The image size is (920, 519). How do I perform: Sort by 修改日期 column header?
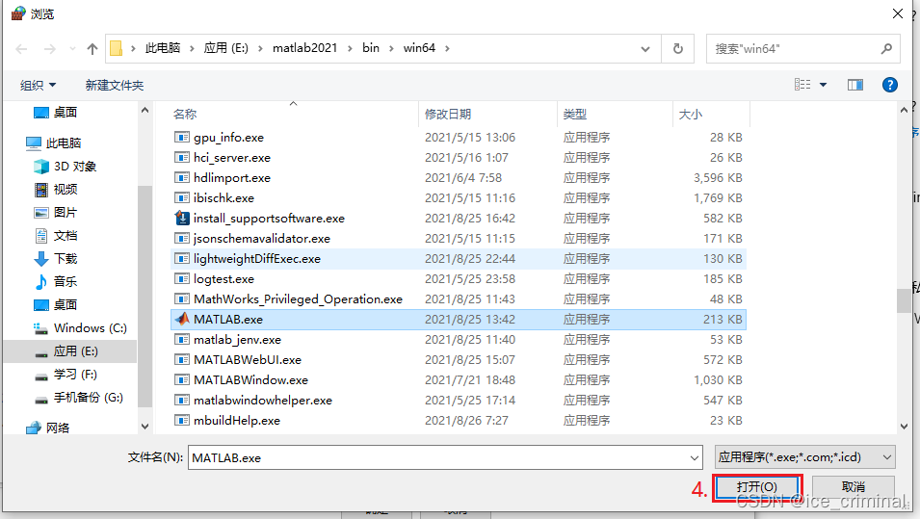pyautogui.click(x=448, y=115)
